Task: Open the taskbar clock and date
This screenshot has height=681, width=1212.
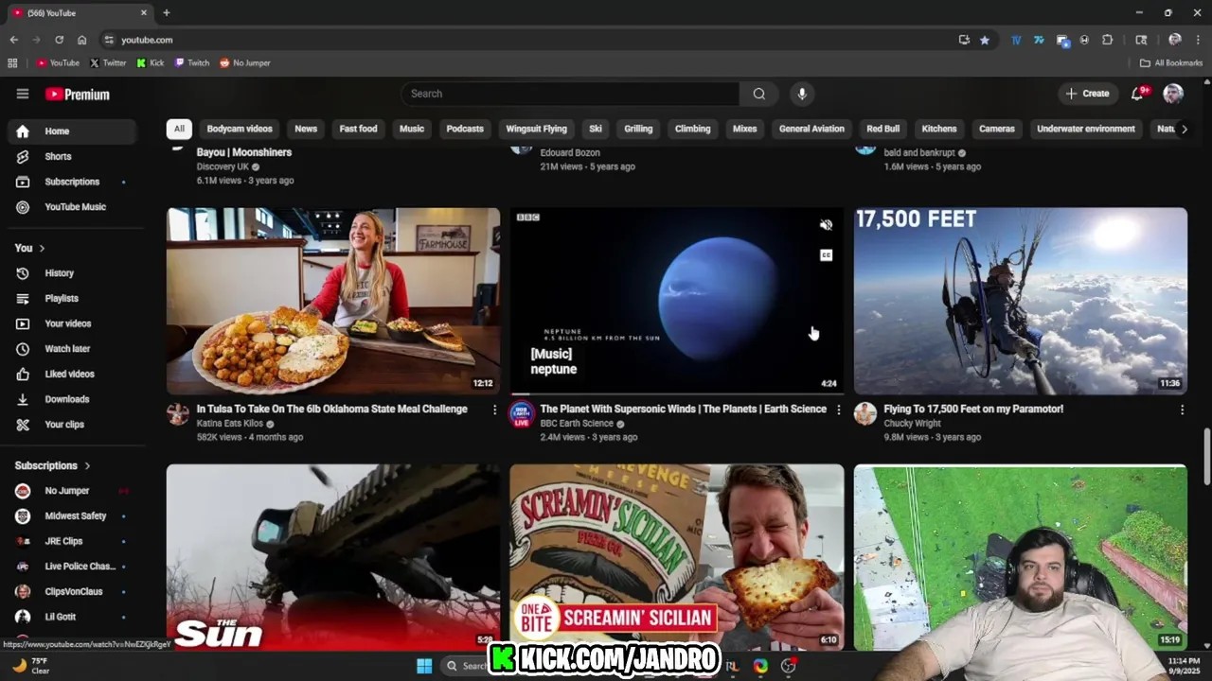Action: [x=1182, y=666]
